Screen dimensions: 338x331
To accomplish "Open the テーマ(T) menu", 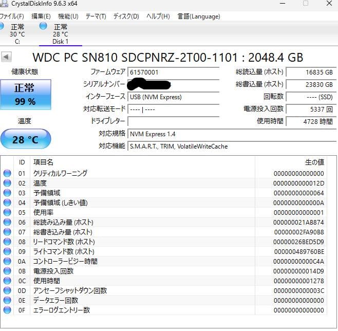I will coord(96,16).
